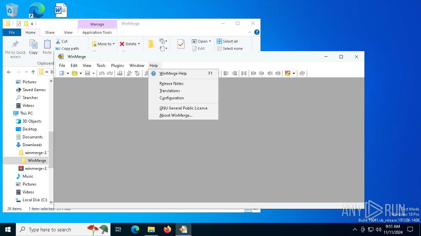Select This PC in navigation tree
The image size is (421, 236).
(x=26, y=113)
